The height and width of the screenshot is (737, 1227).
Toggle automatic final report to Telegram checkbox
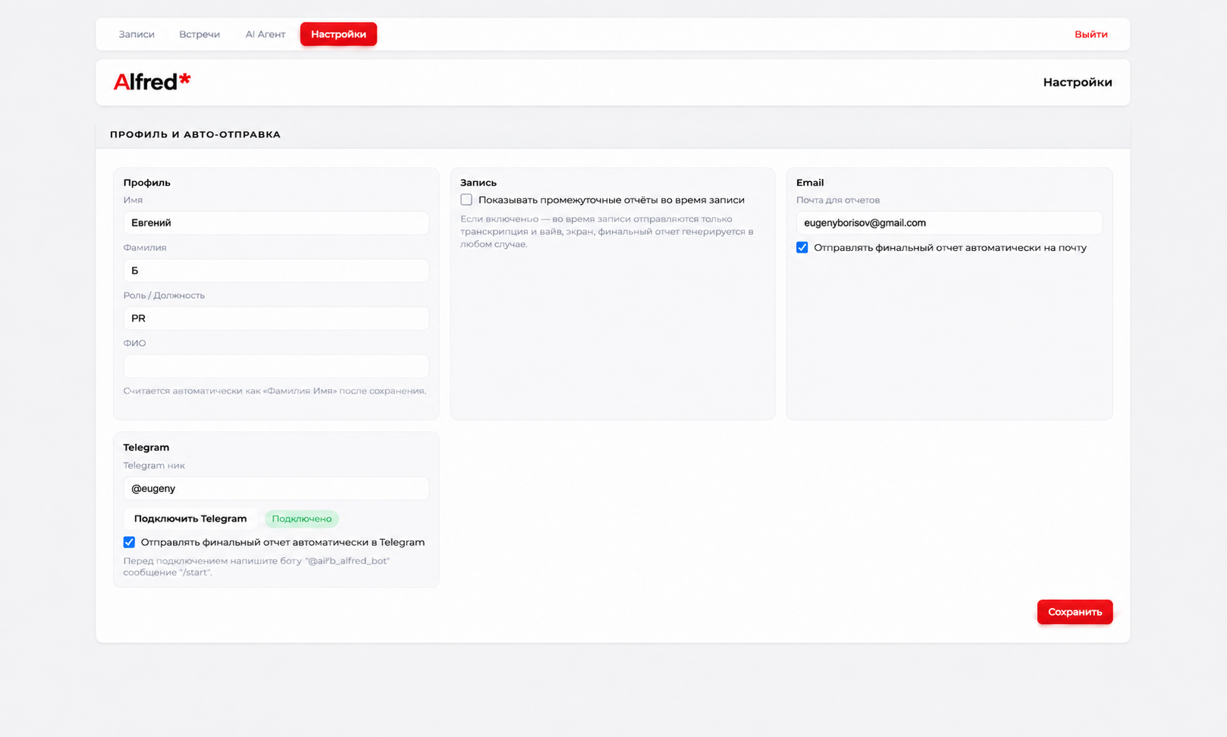click(129, 542)
